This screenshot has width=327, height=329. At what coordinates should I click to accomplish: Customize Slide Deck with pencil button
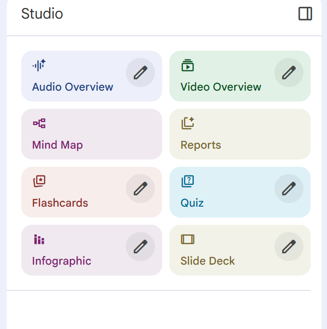pyautogui.click(x=289, y=247)
